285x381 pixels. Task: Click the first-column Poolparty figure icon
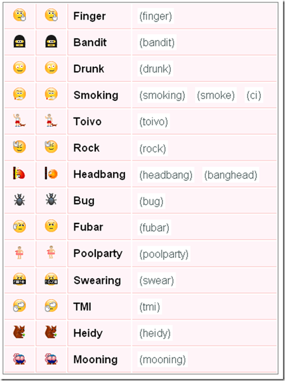pyautogui.click(x=19, y=253)
